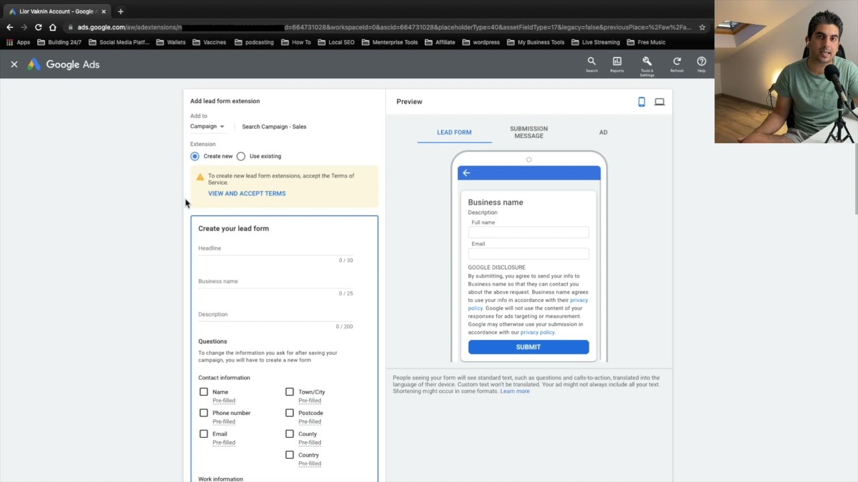The height and width of the screenshot is (482, 858).
Task: Switch to the AD preview tab
Action: click(603, 132)
